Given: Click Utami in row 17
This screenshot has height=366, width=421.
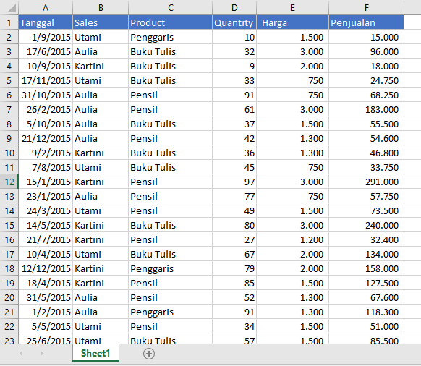Looking at the screenshot, I should point(101,255).
